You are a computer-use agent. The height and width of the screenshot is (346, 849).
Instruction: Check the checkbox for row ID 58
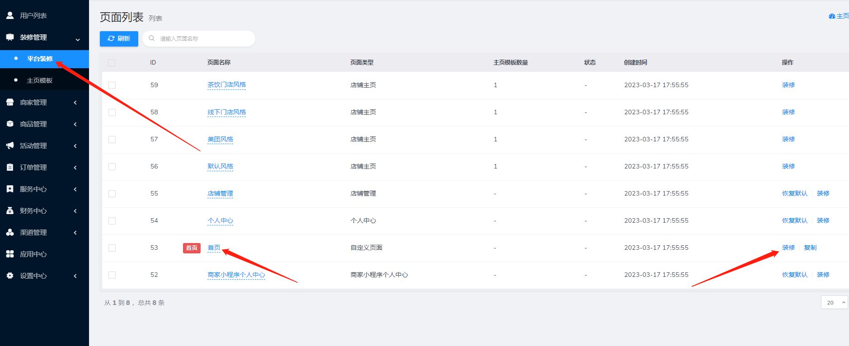112,112
